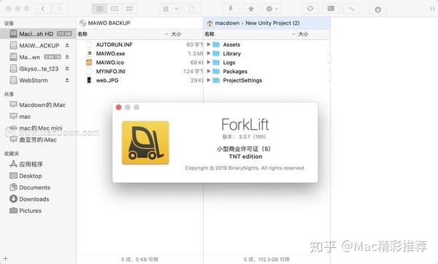This screenshot has height=264, width=438.
Task: Select the Library folder row
Action: pyautogui.click(x=266, y=53)
